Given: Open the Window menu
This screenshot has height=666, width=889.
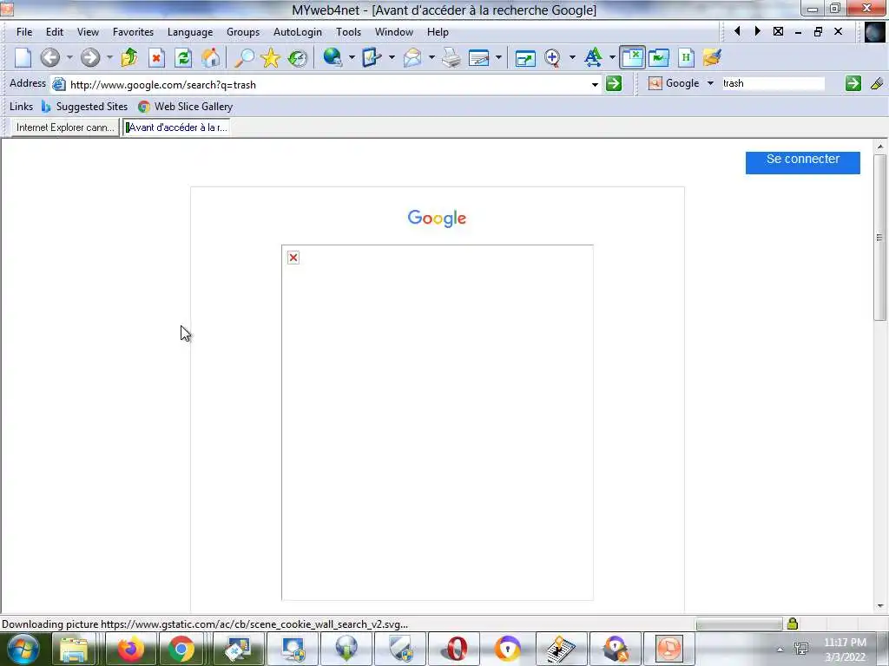Looking at the screenshot, I should [393, 32].
